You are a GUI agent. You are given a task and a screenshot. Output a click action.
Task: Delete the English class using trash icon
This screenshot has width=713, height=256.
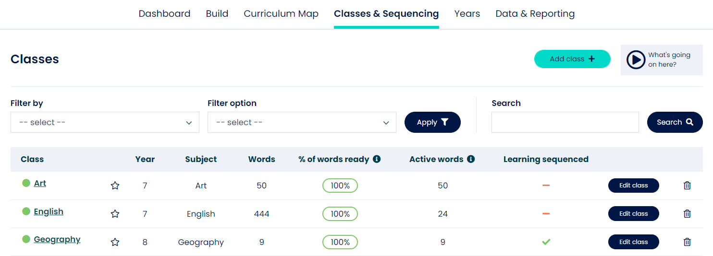pyautogui.click(x=687, y=214)
